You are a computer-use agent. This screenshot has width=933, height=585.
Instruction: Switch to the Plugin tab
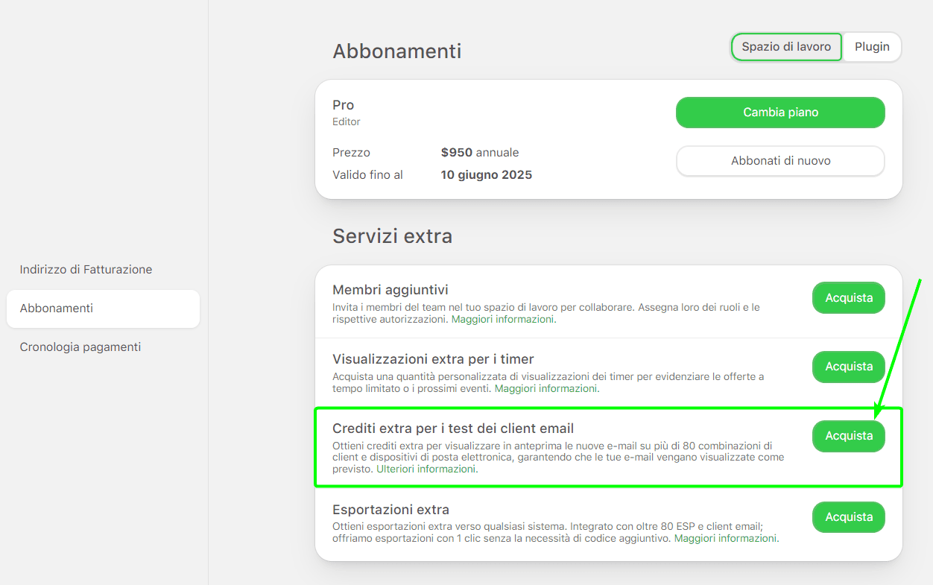[871, 46]
